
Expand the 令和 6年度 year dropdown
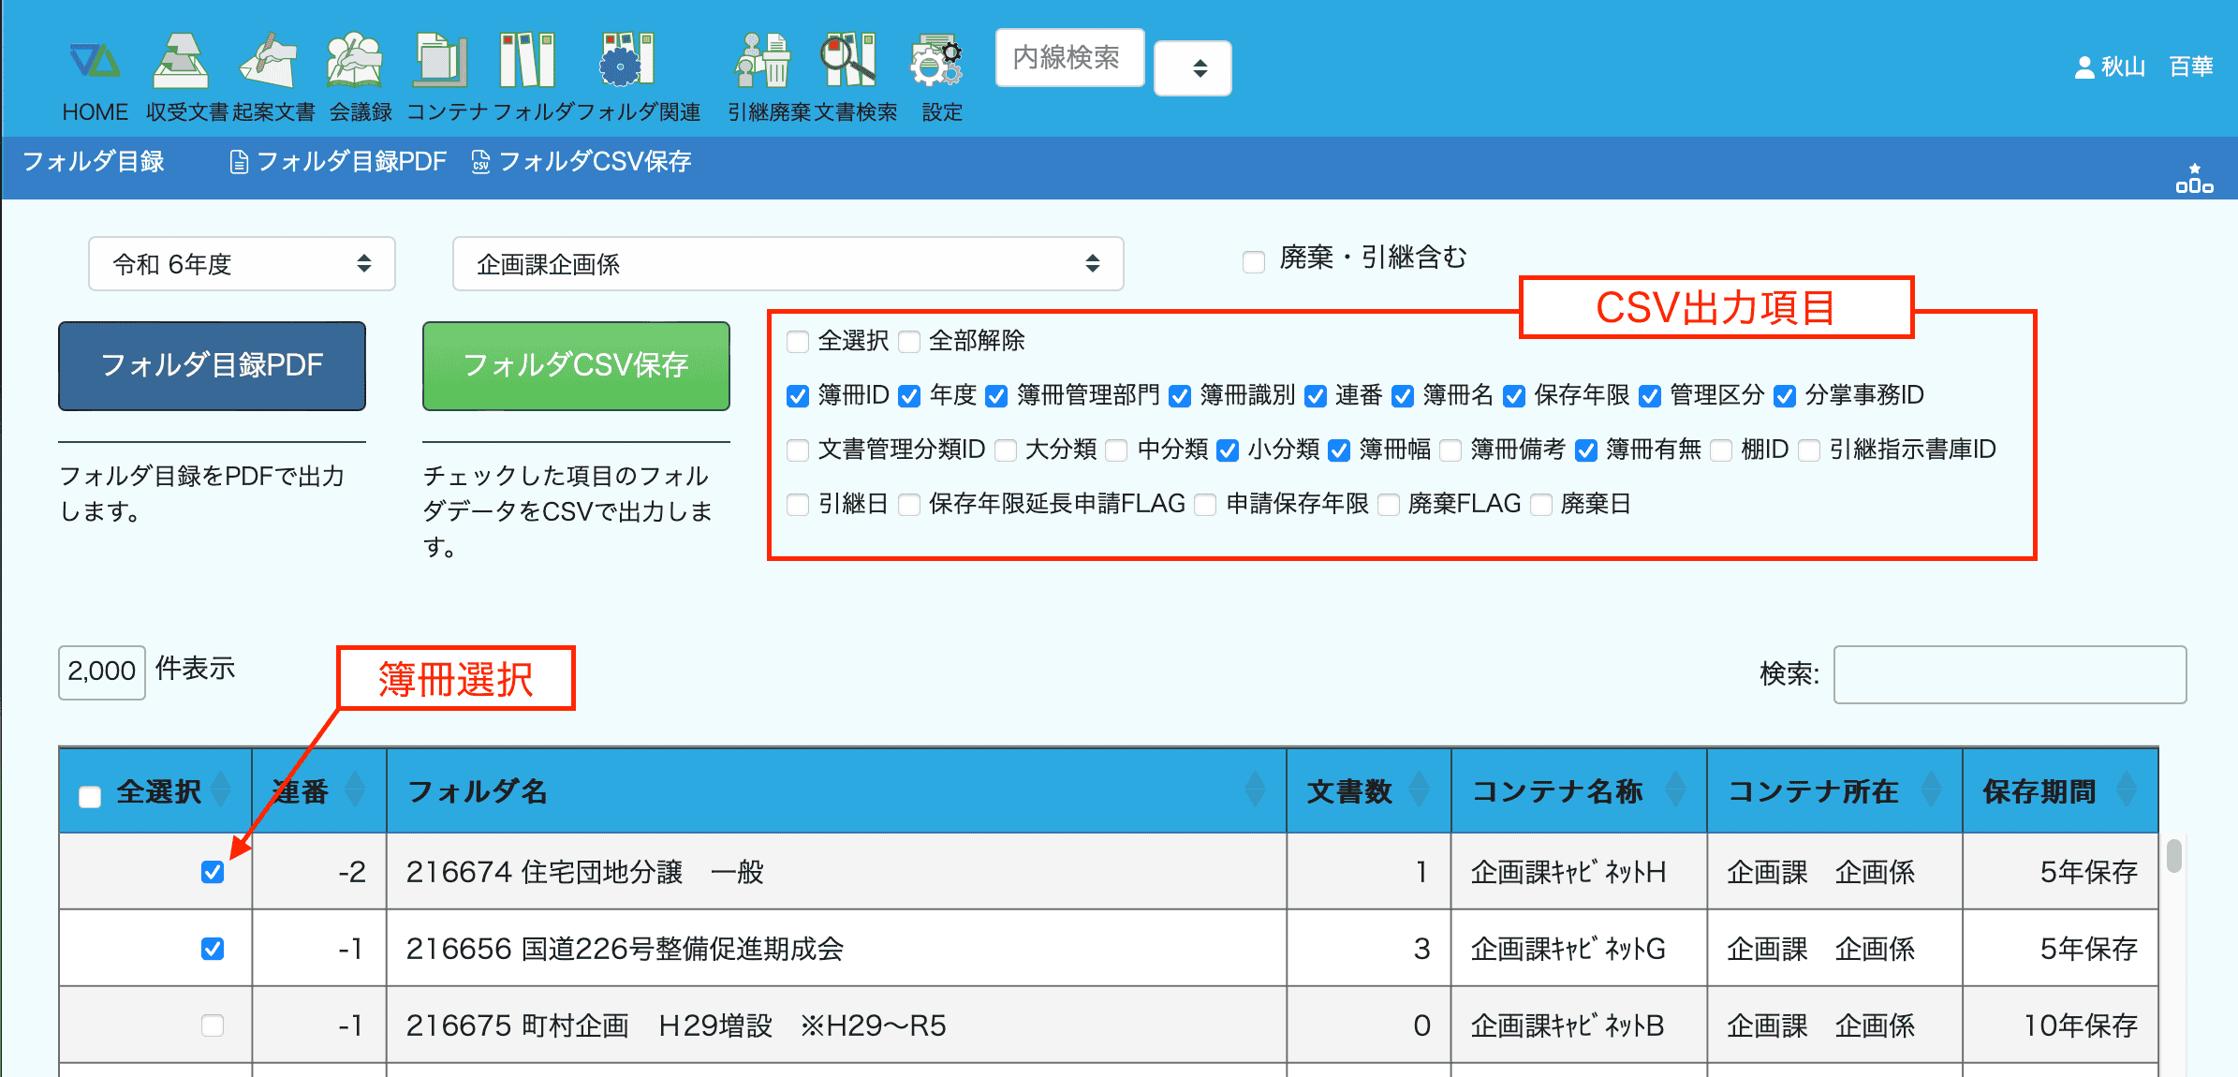(242, 264)
